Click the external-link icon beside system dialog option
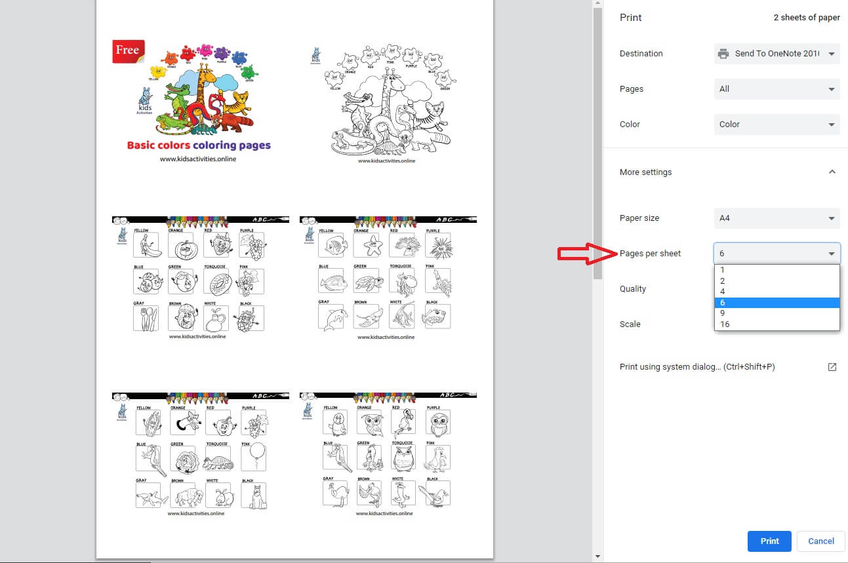Screen dimensions: 848x563 pyautogui.click(x=832, y=367)
